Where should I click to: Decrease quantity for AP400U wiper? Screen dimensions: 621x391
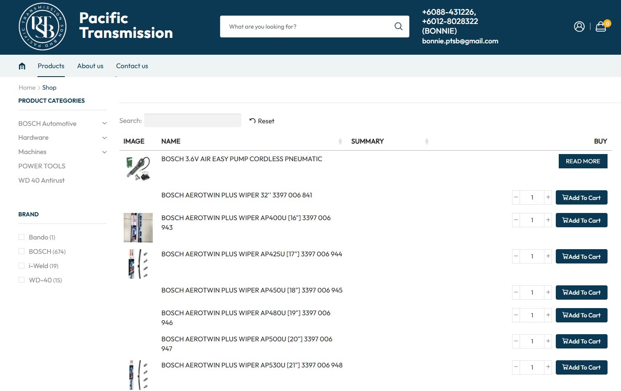pyautogui.click(x=516, y=220)
